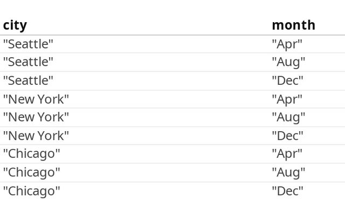Screen dimensions: 345x216
Task: Click the Aug month cell for New York
Action: (x=288, y=117)
